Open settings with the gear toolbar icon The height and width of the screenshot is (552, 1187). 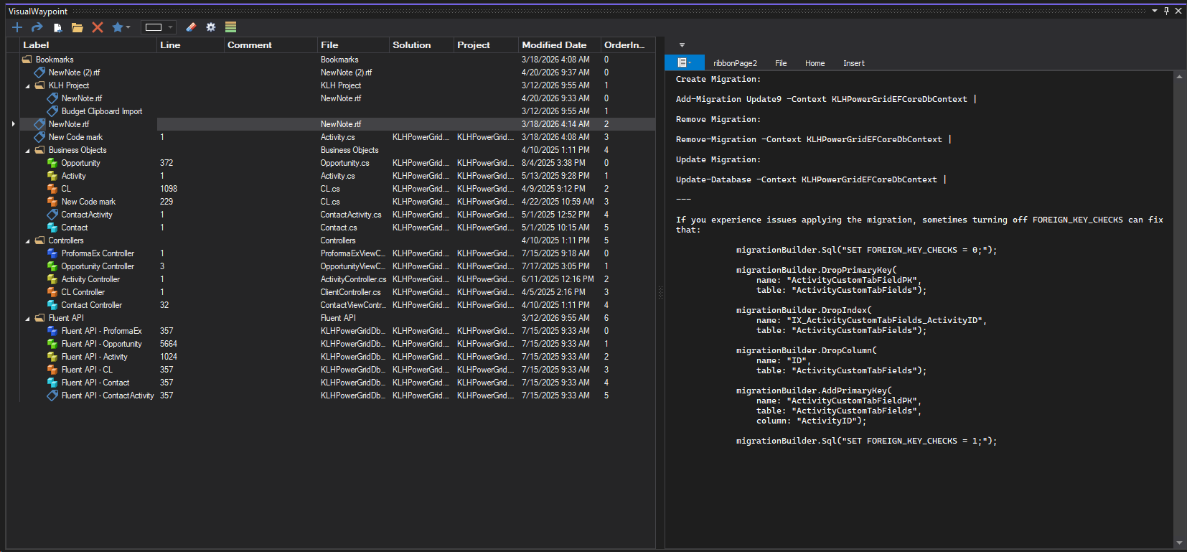[211, 27]
